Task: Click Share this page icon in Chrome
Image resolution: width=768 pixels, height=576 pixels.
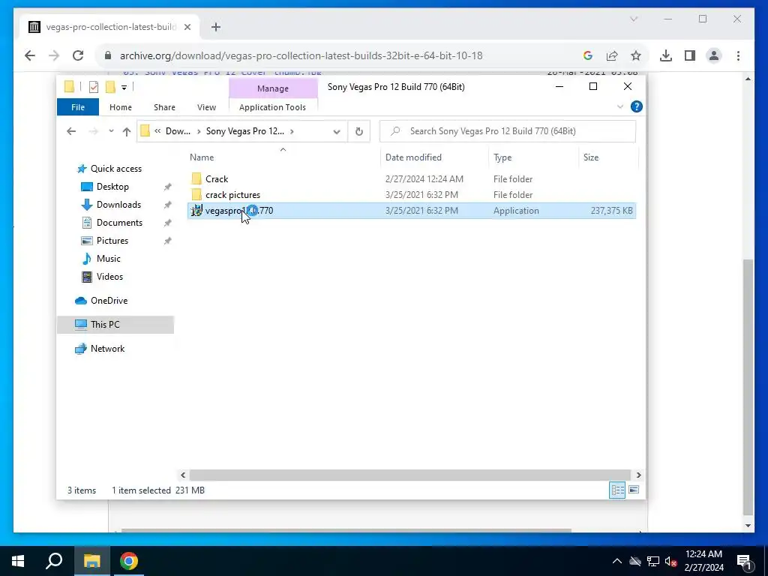Action: (612, 55)
